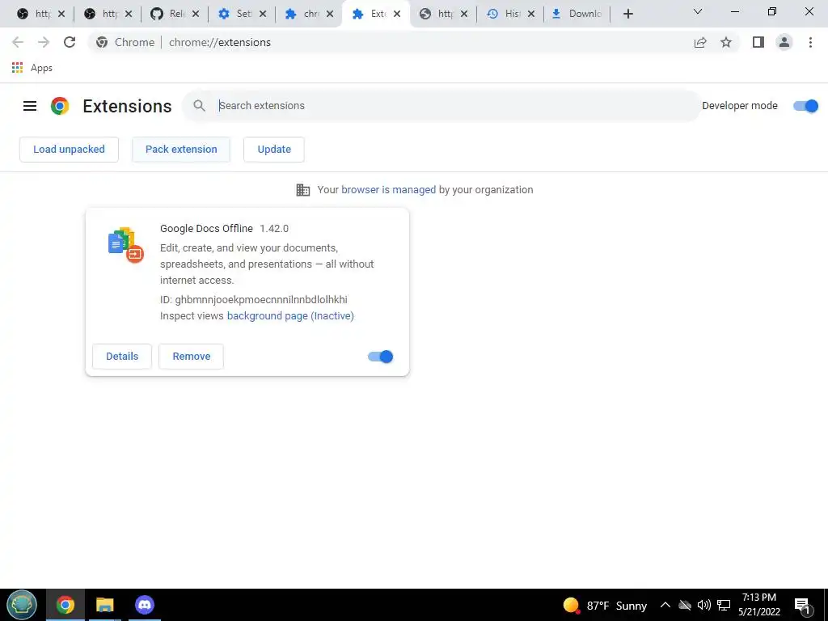828x621 pixels.
Task: Open background page (Inactive) inspect link
Action: pyautogui.click(x=290, y=316)
